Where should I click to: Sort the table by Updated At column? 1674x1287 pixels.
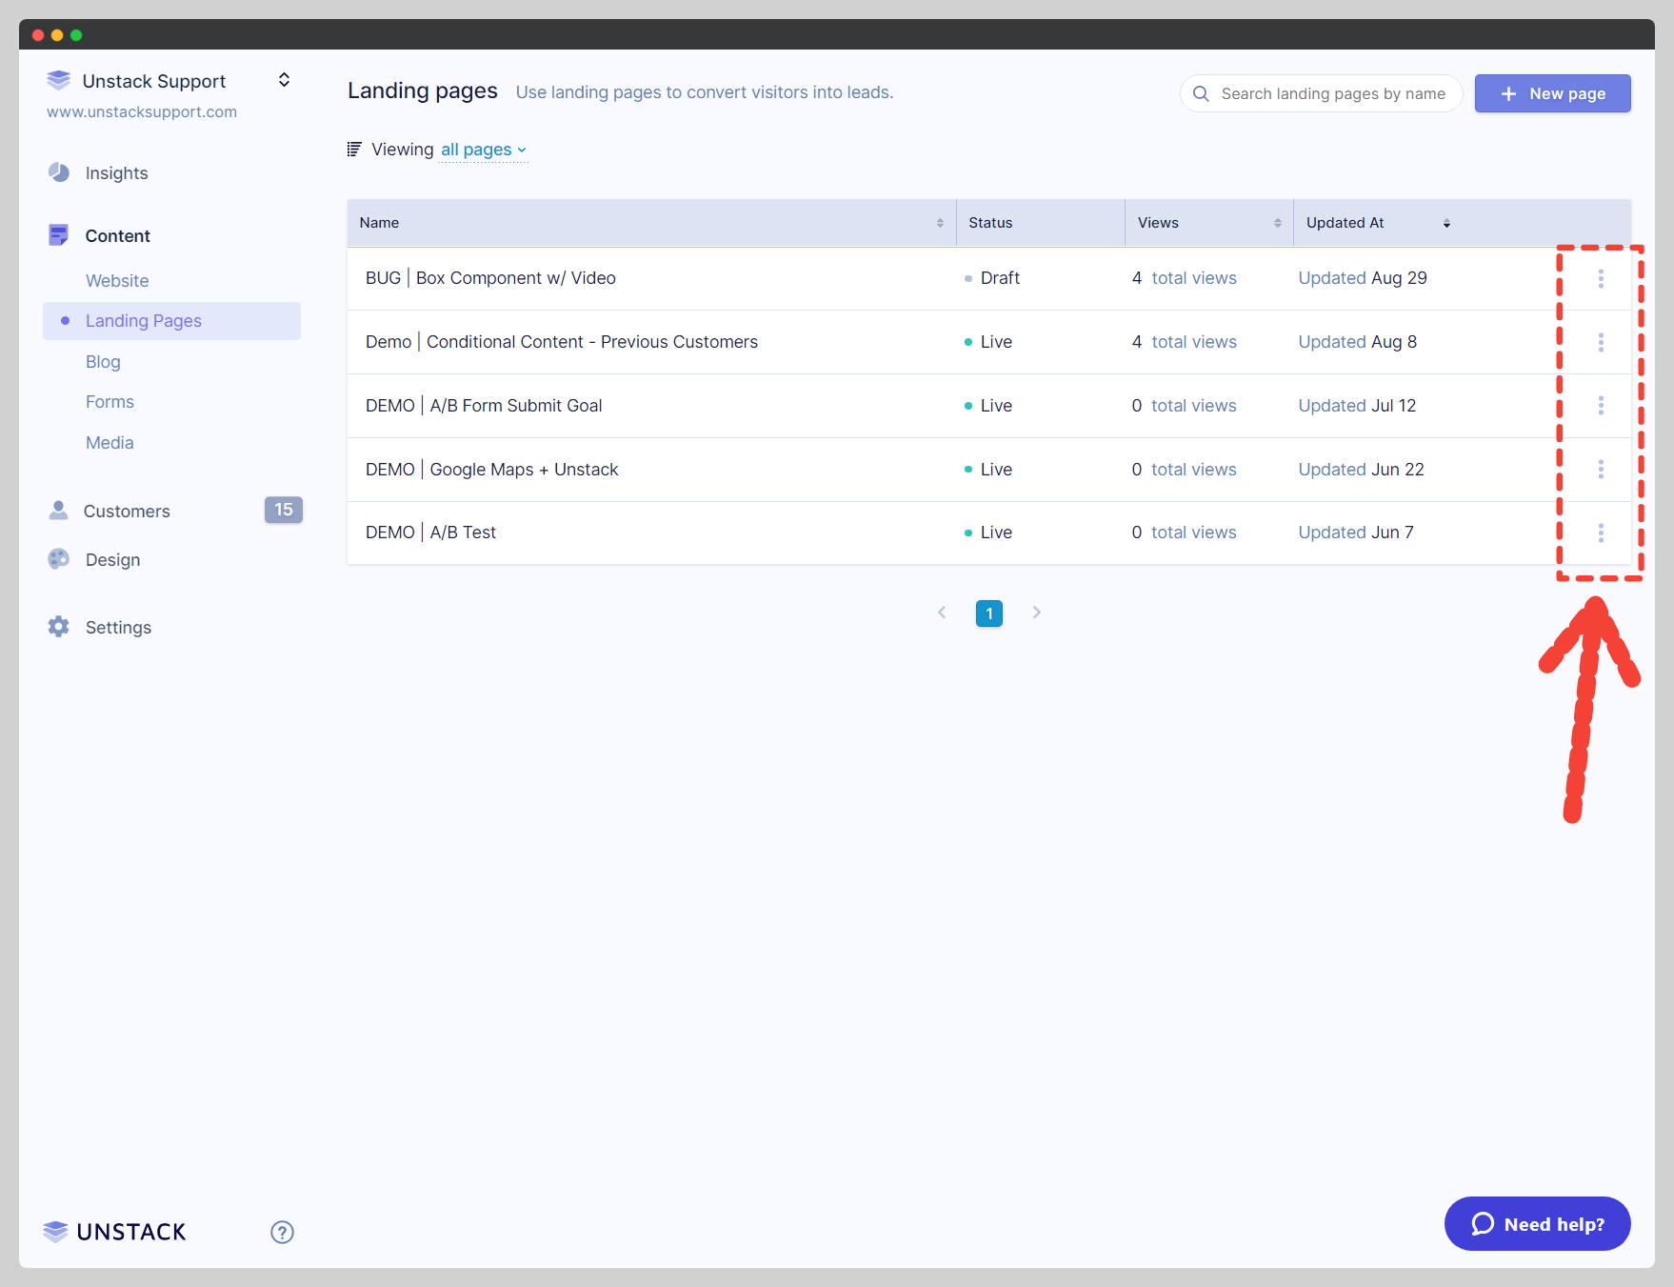1446,223
